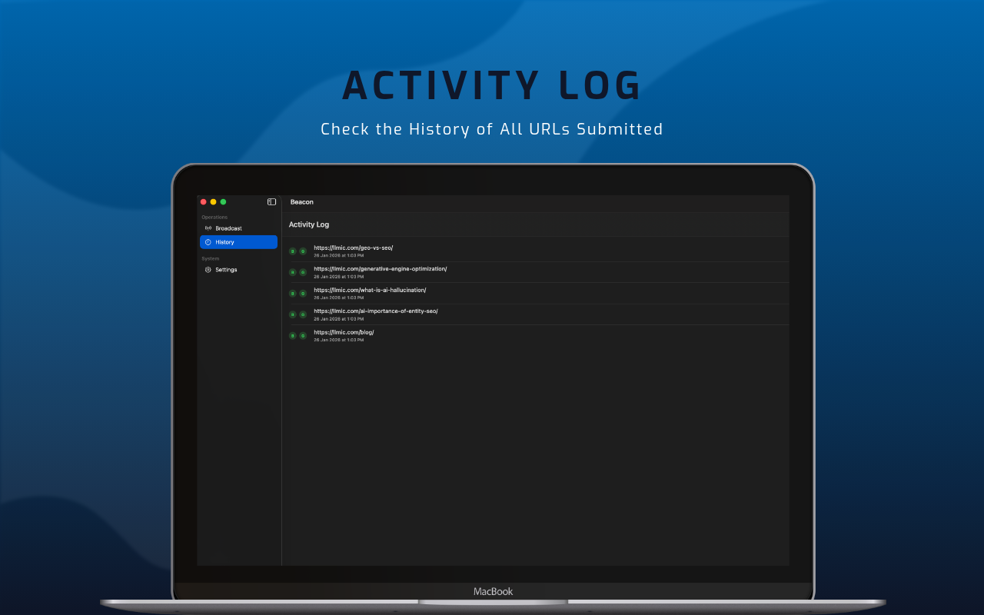Select History under Operations

tap(224, 241)
